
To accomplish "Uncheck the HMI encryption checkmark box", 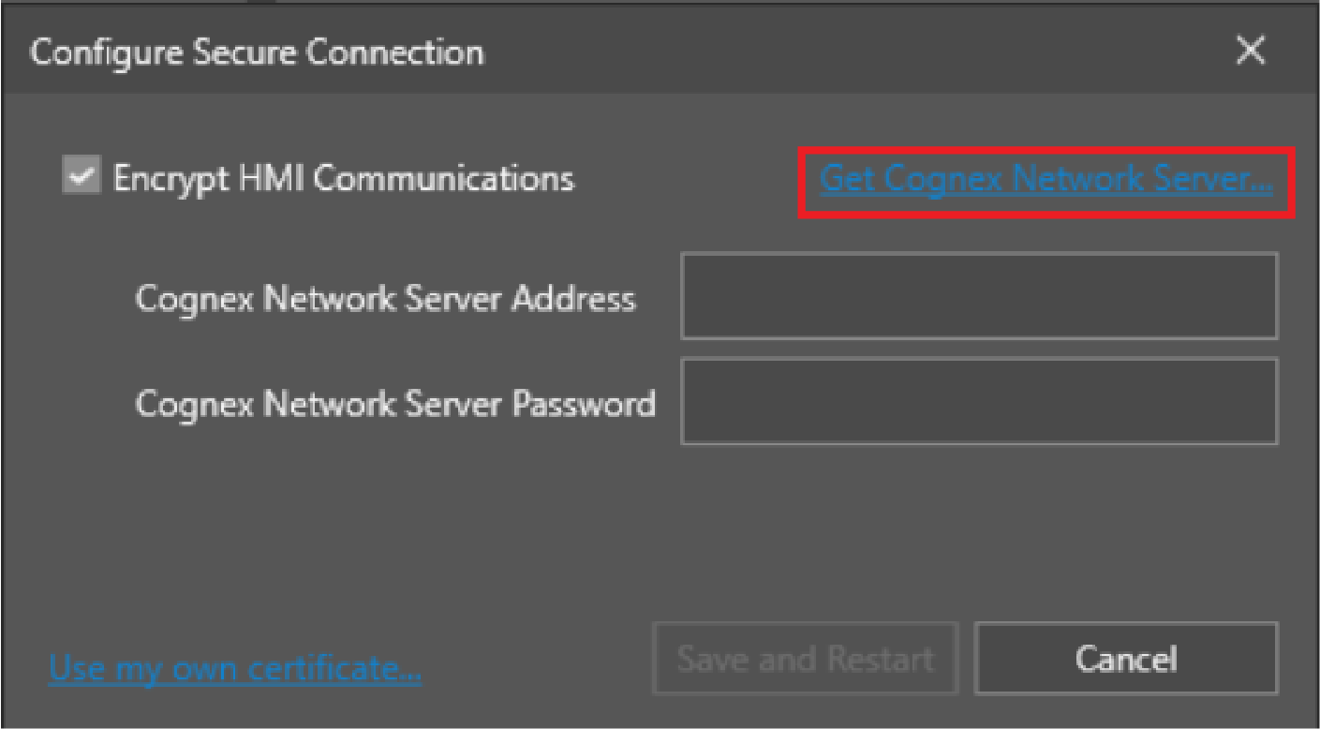I will coord(82,177).
